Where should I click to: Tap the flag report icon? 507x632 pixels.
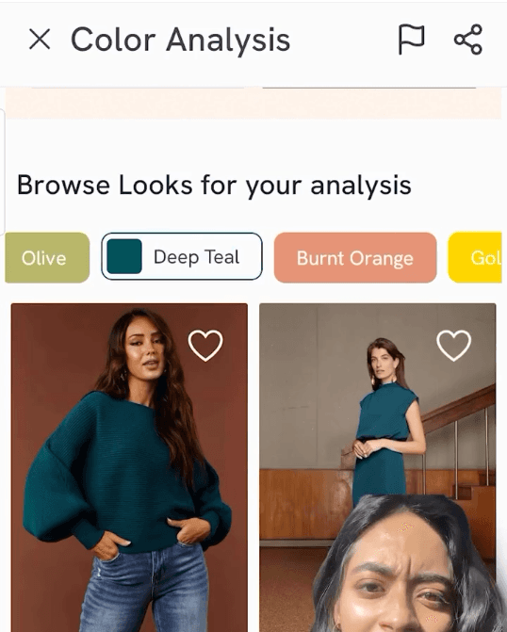coord(411,40)
